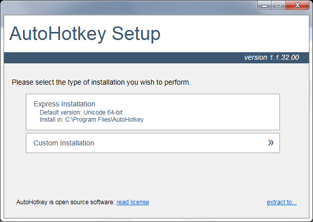This screenshot has height=222, width=313.
Task: Open the read license link
Action: pyautogui.click(x=133, y=202)
